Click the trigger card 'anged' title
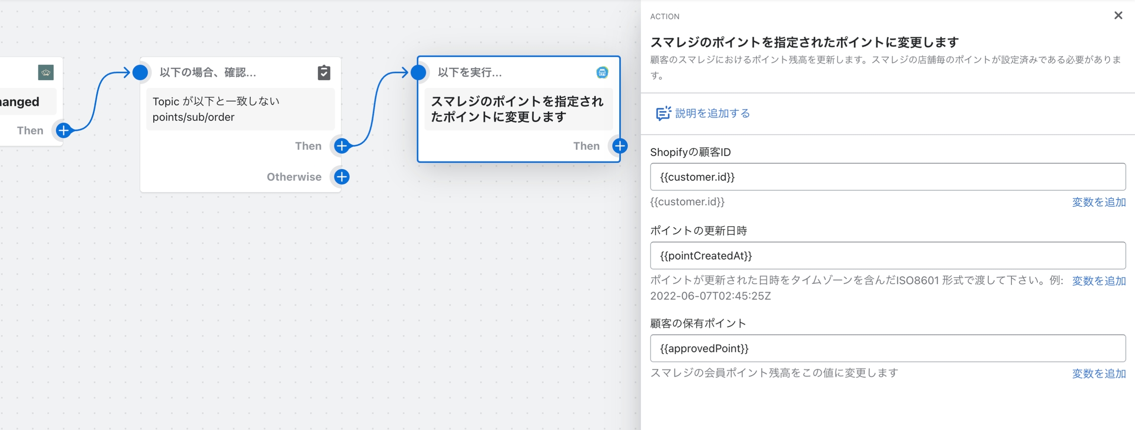This screenshot has height=430, width=1135. 20,102
